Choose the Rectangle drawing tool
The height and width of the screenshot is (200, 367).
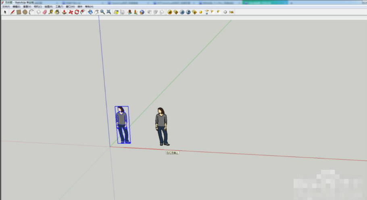point(19,12)
